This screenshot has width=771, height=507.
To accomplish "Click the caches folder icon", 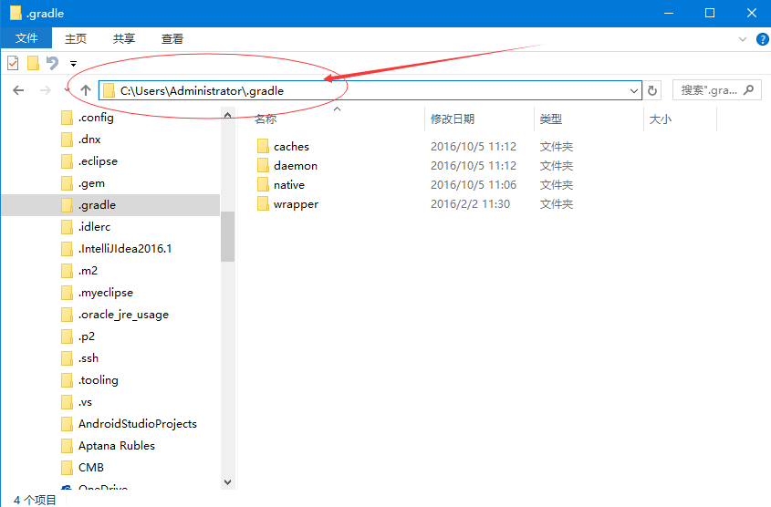I will 263,146.
